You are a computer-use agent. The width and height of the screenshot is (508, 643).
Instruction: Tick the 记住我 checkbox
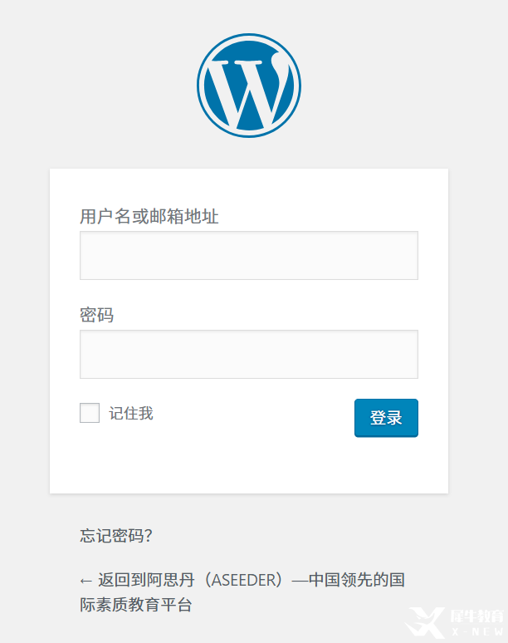click(90, 413)
